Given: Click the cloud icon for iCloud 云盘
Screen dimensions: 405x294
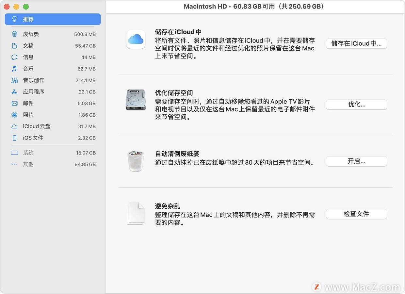Looking at the screenshot, I should pyautogui.click(x=14, y=126).
